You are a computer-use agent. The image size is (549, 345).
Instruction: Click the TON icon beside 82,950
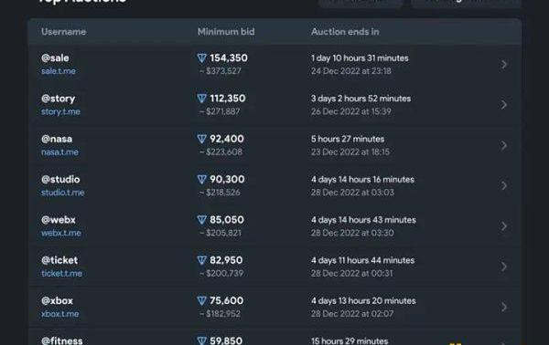pyautogui.click(x=202, y=260)
